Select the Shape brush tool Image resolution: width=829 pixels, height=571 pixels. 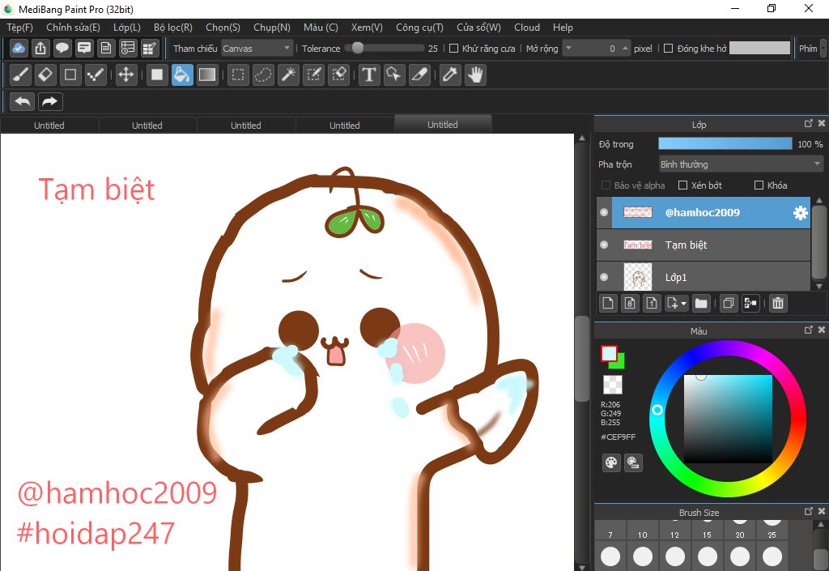click(x=70, y=75)
